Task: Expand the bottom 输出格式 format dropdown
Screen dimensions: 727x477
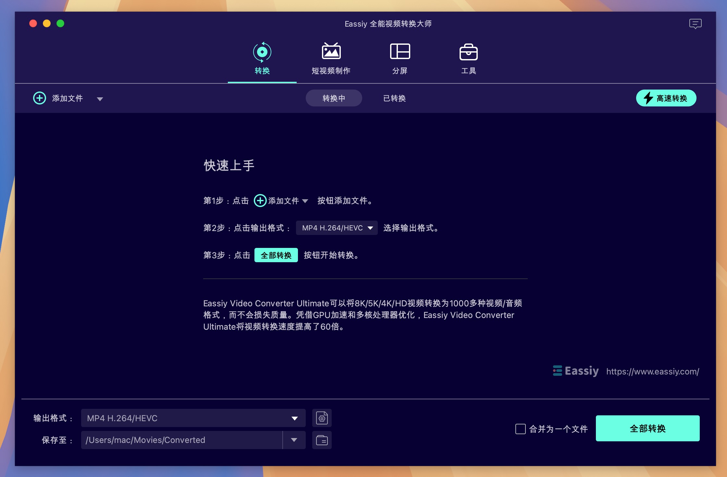Action: click(295, 418)
